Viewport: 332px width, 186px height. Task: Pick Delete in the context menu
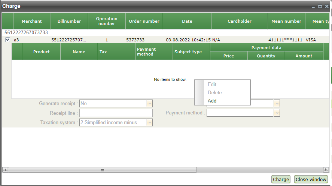coord(214,92)
